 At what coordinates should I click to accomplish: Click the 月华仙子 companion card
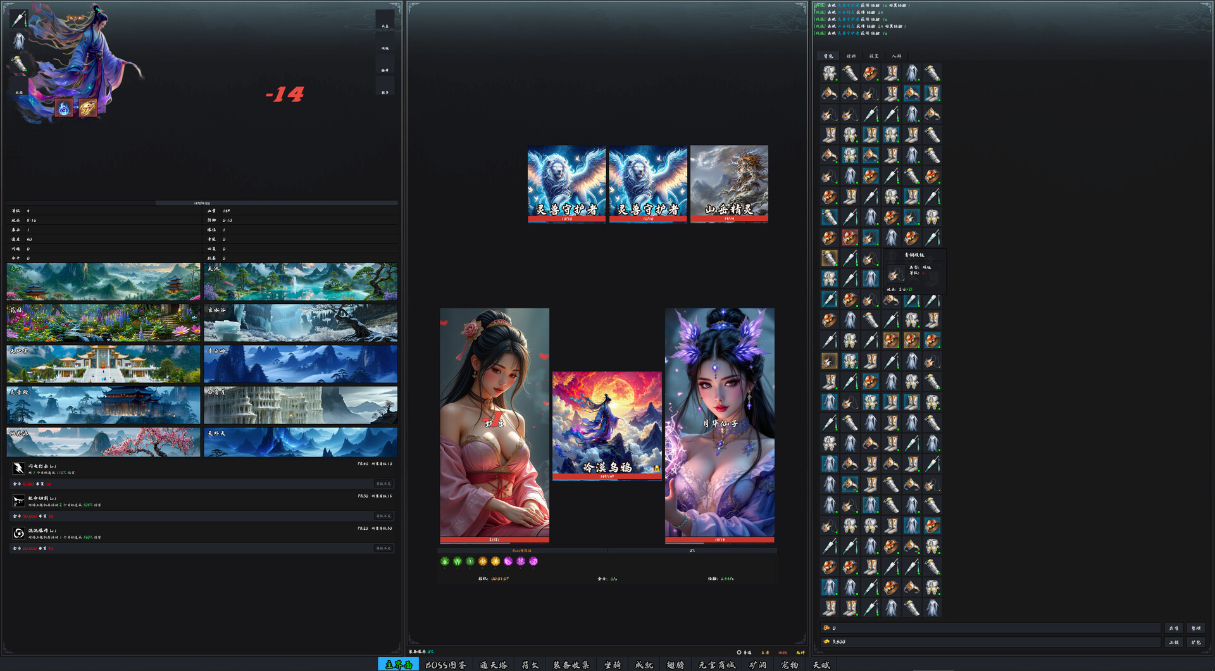[720, 424]
